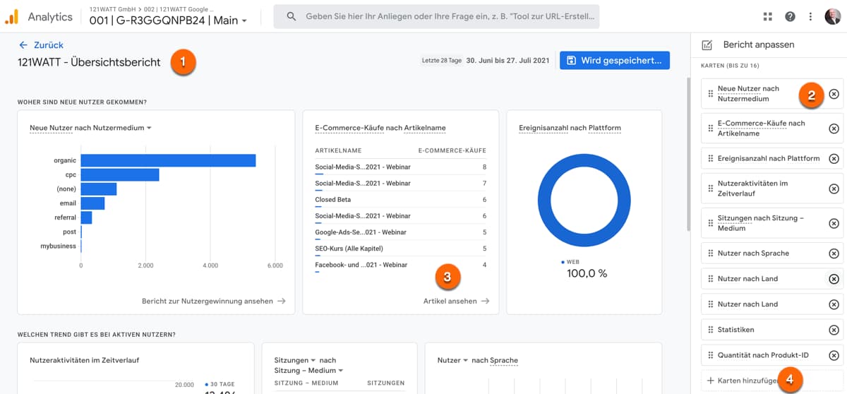Click the Wird gespeichert... save button
The image size is (847, 394).
pos(615,61)
